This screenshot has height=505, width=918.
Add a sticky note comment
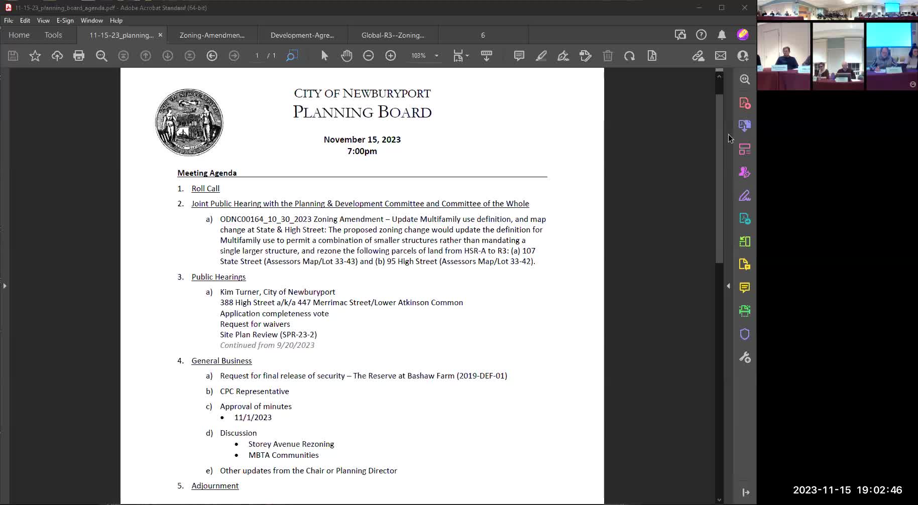point(519,56)
